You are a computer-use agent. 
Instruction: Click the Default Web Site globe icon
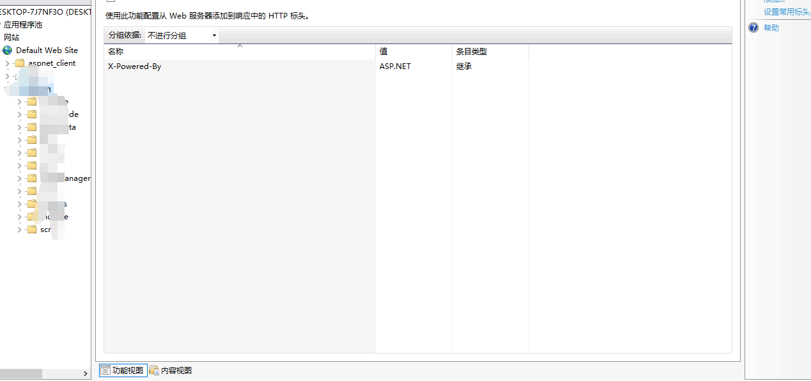[x=8, y=51]
